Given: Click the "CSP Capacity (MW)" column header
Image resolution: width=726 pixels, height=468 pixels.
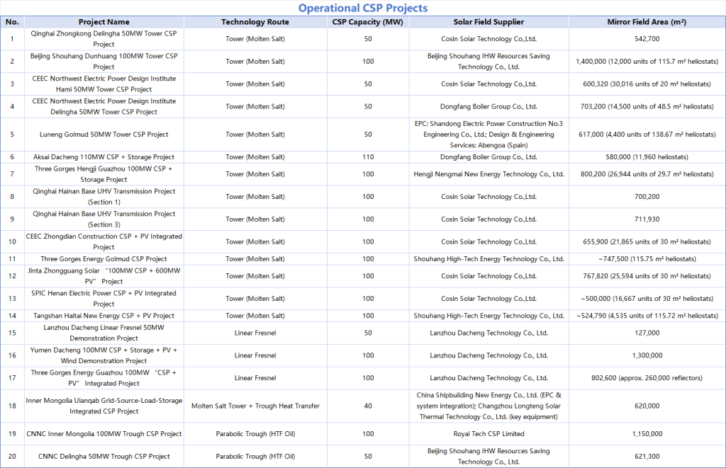Looking at the screenshot, I should tap(367, 22).
